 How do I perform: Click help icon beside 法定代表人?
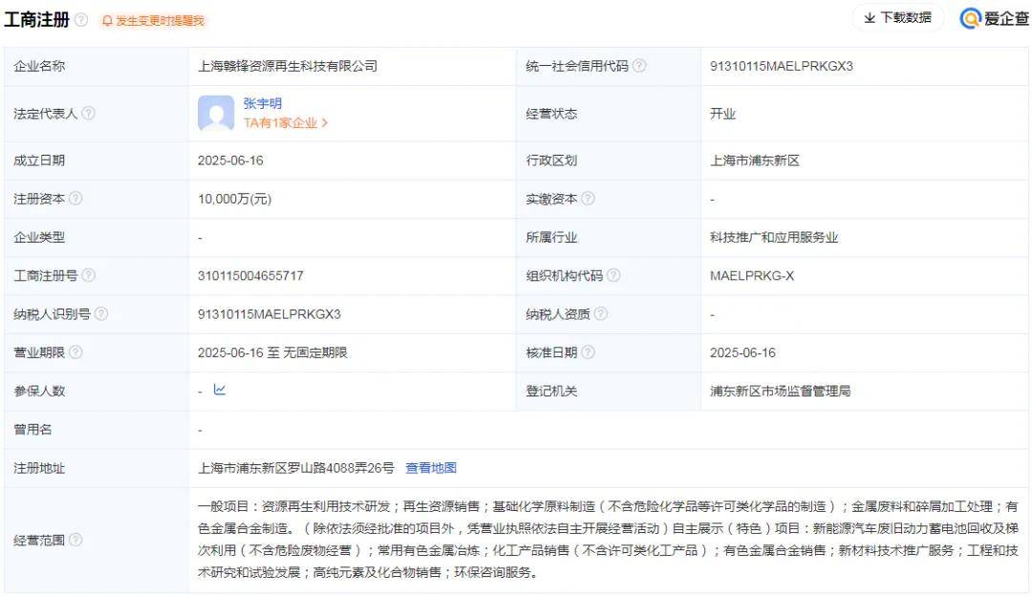88,114
